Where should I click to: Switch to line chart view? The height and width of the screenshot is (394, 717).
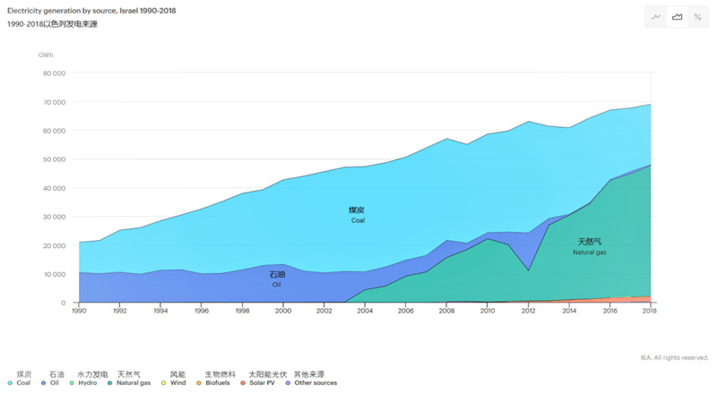pos(657,17)
